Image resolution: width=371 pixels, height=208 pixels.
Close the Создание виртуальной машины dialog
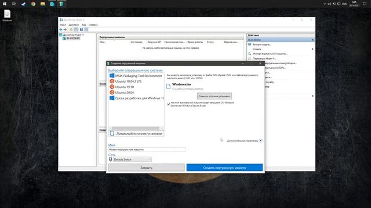pos(260,64)
